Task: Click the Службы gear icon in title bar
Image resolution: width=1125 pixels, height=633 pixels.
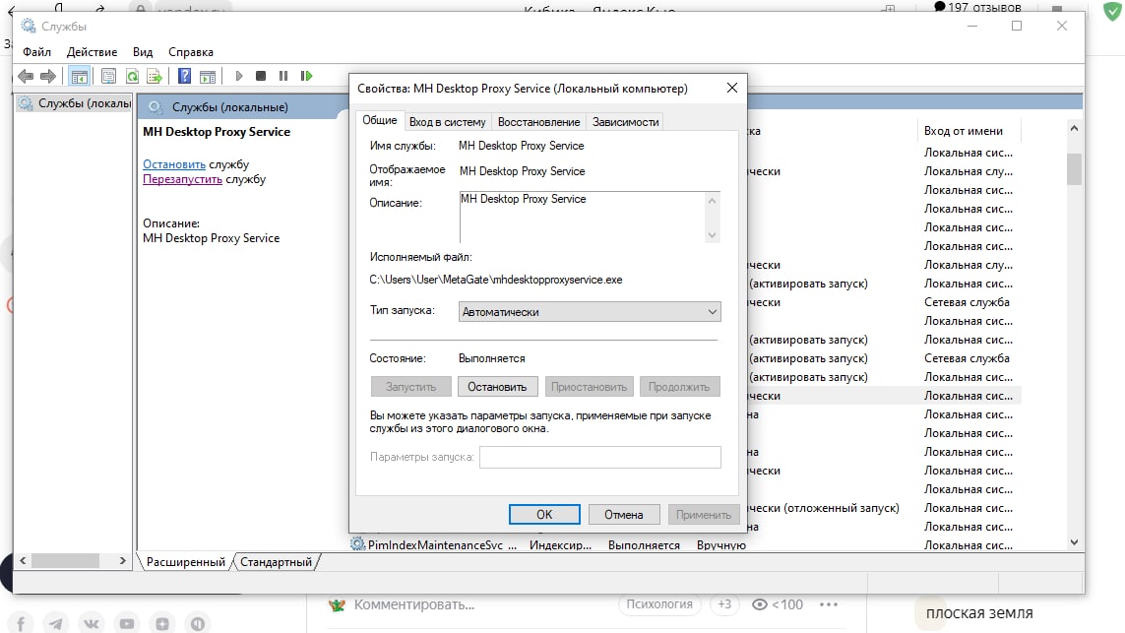Action: (x=28, y=26)
